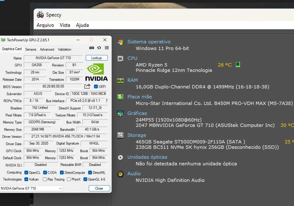Screen dimensions: 294x206
Task: Enable the PhysX checkbox
Action: tap(69, 179)
